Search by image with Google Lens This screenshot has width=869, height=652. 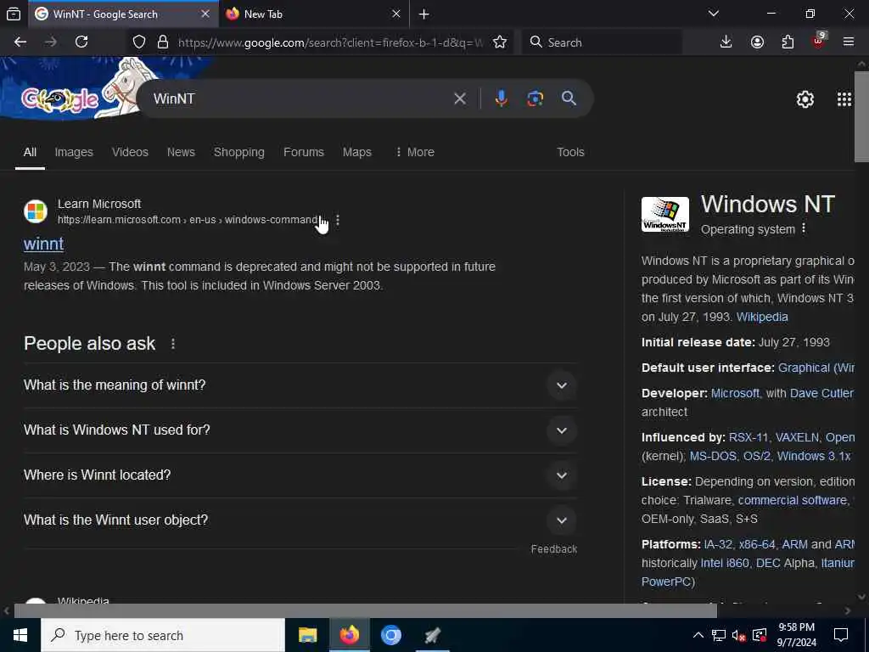(535, 98)
